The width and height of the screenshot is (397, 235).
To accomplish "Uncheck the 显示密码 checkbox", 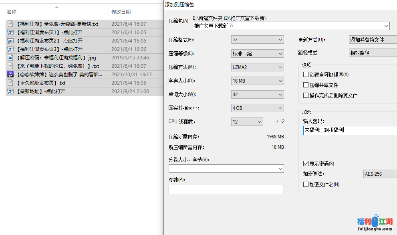I will (306, 163).
